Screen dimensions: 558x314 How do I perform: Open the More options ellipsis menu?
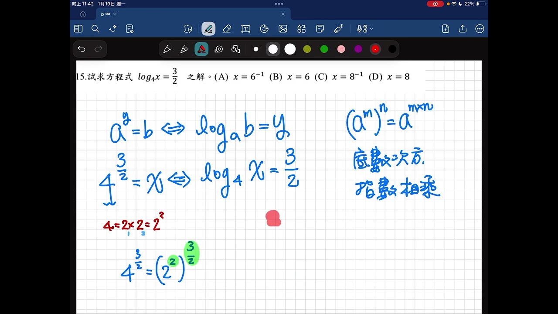(480, 29)
